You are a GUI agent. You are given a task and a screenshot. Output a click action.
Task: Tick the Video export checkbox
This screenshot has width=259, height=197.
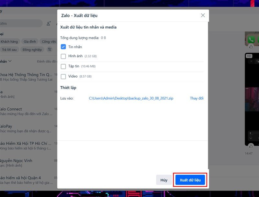click(x=63, y=76)
